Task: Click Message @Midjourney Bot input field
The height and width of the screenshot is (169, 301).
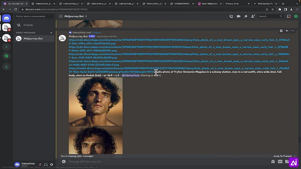Action: tap(169, 161)
